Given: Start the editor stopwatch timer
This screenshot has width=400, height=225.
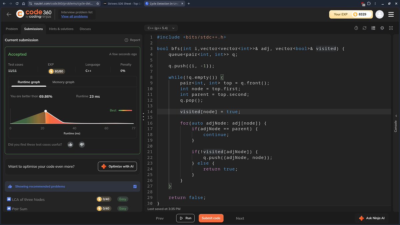Looking at the screenshot, I should [x=356, y=28].
